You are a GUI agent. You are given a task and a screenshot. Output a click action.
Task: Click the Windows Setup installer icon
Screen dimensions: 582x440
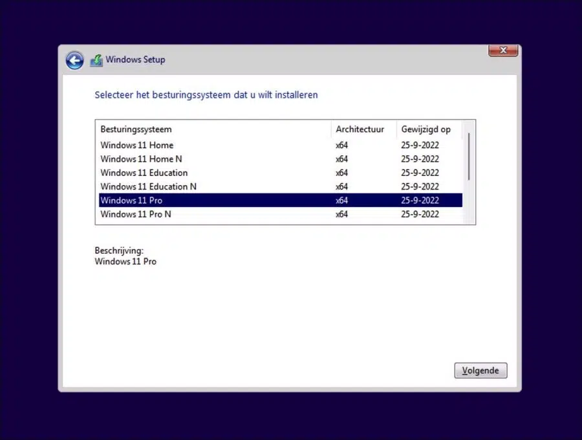pyautogui.click(x=96, y=60)
